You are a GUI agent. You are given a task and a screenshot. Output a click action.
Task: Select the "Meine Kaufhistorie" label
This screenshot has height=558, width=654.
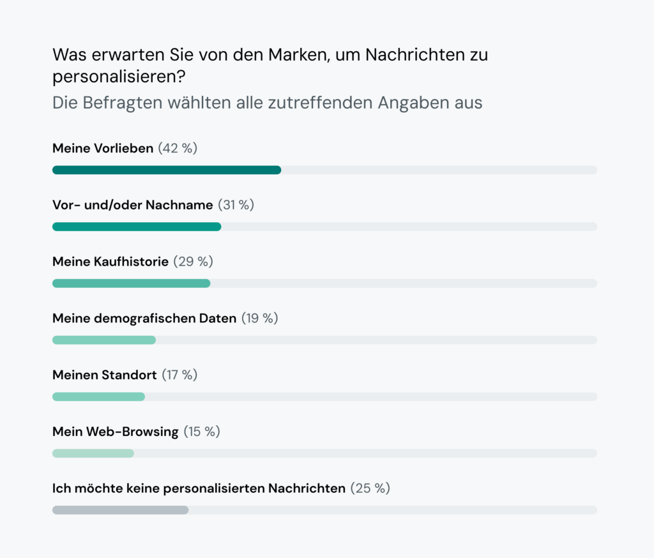110,262
